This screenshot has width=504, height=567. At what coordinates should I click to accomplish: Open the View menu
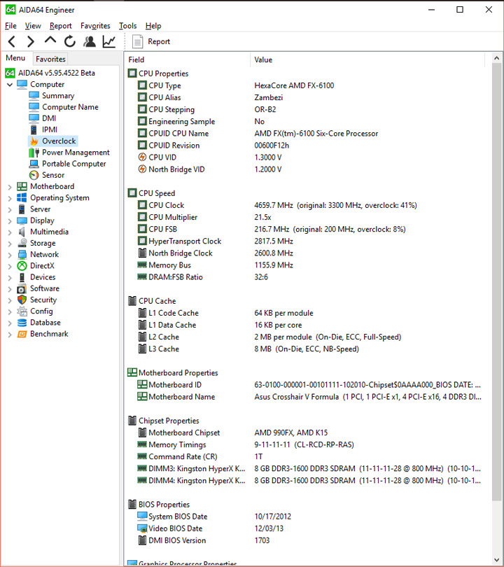(33, 26)
